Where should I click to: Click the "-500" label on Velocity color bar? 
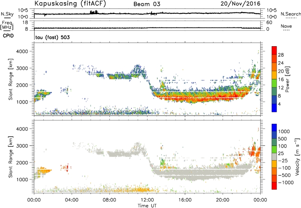284,175
